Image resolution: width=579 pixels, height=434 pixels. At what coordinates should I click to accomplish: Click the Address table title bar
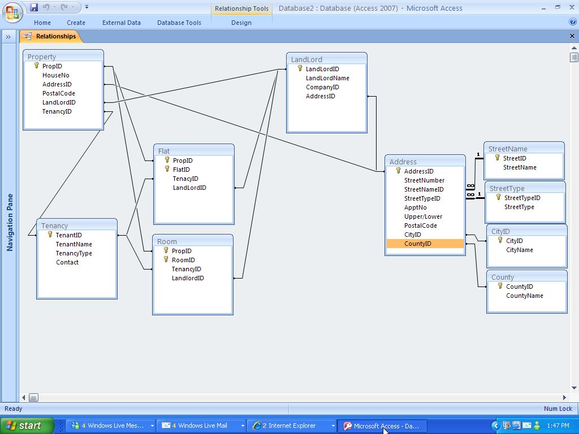point(425,161)
